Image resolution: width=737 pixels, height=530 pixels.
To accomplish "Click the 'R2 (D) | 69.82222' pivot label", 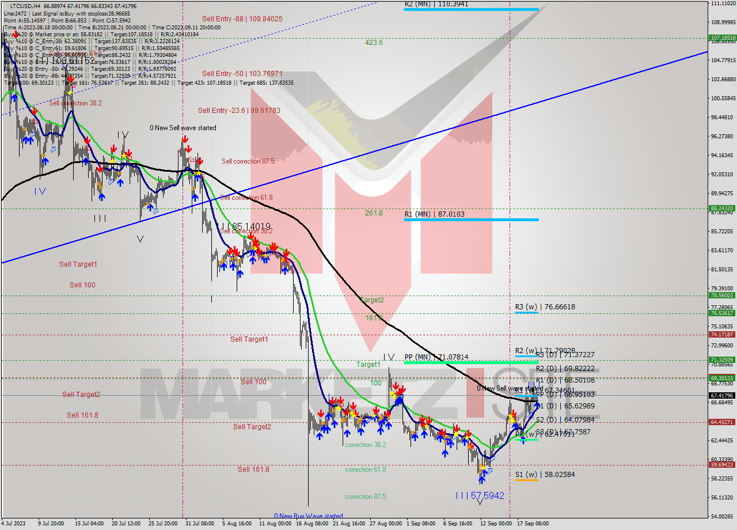I will pos(565,369).
